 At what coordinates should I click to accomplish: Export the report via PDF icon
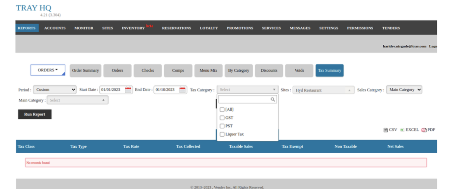coord(424,130)
